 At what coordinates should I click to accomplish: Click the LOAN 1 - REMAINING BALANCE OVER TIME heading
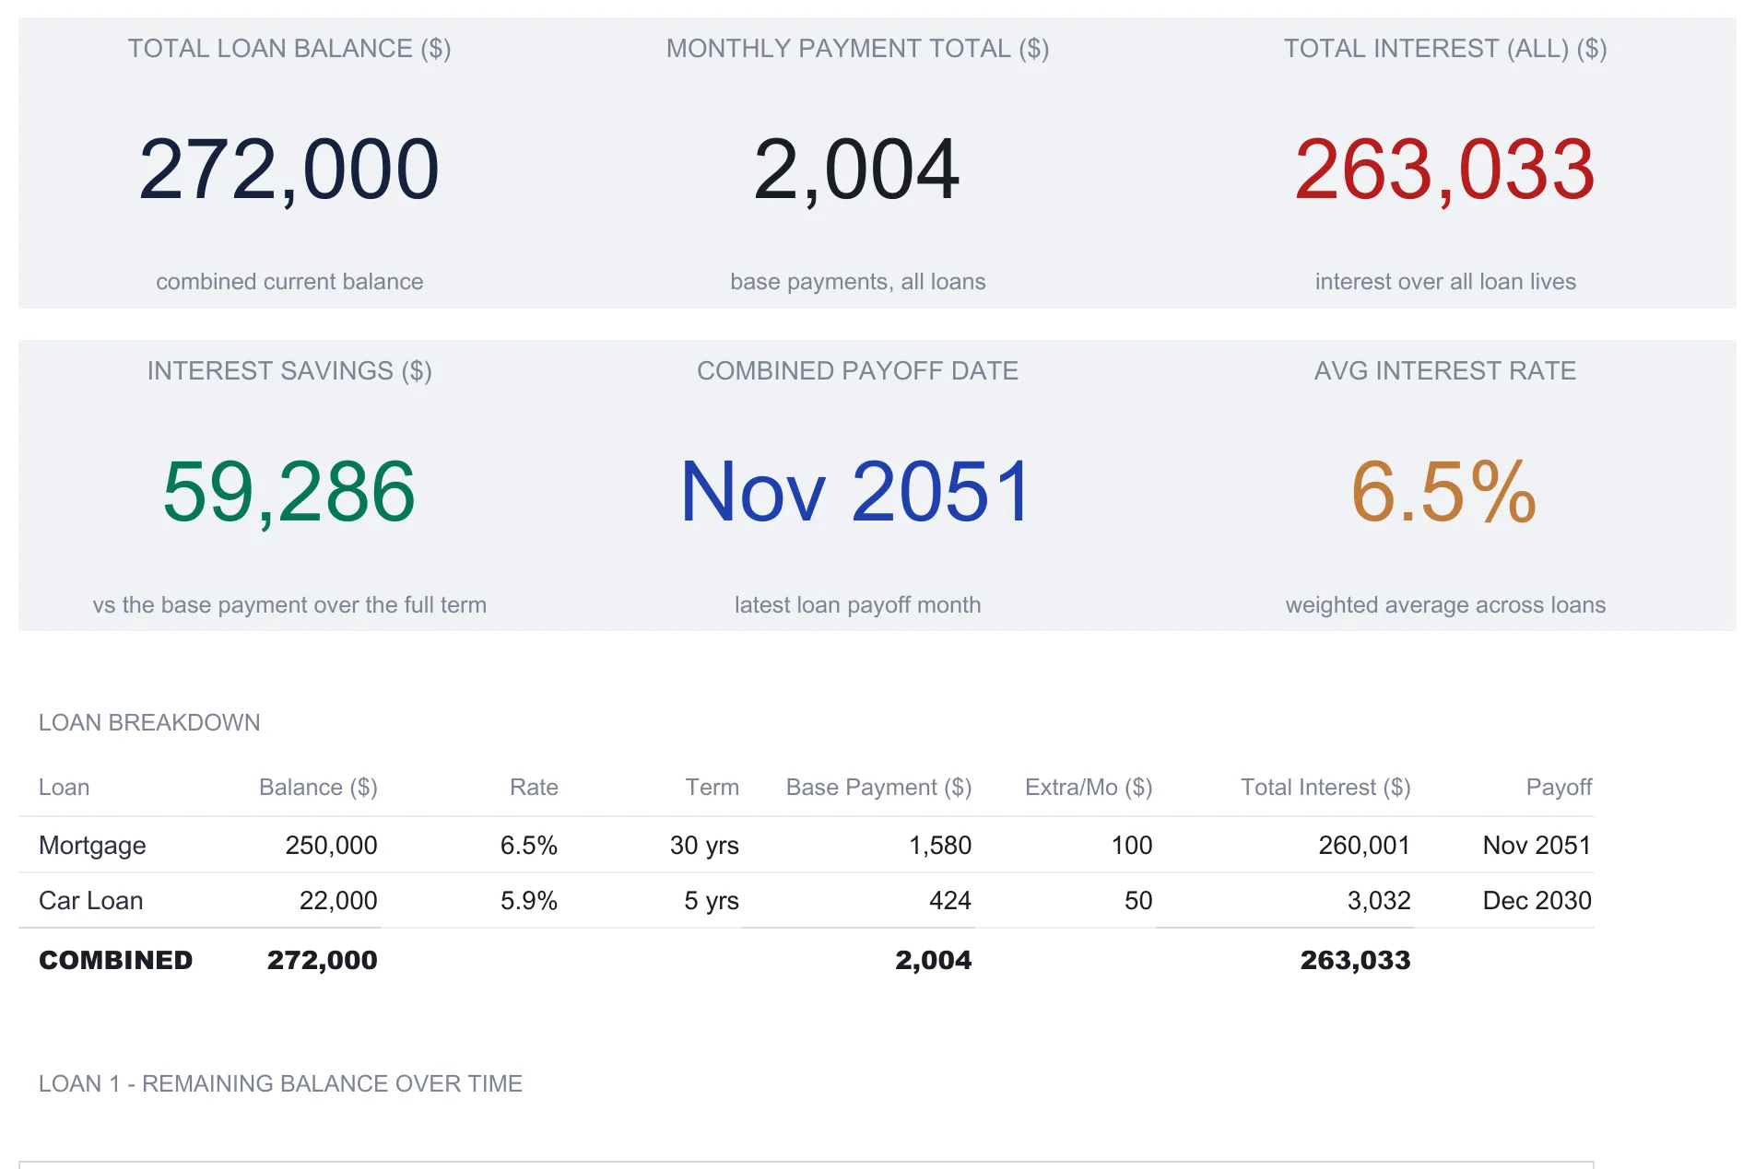(280, 1084)
